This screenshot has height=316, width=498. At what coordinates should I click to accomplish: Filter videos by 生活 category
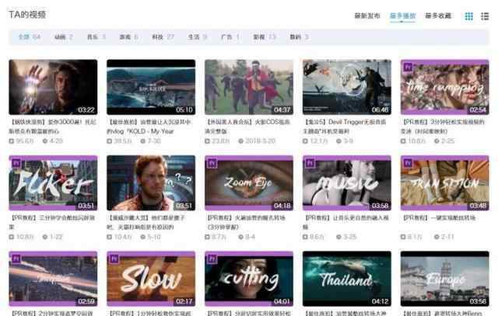(197, 36)
